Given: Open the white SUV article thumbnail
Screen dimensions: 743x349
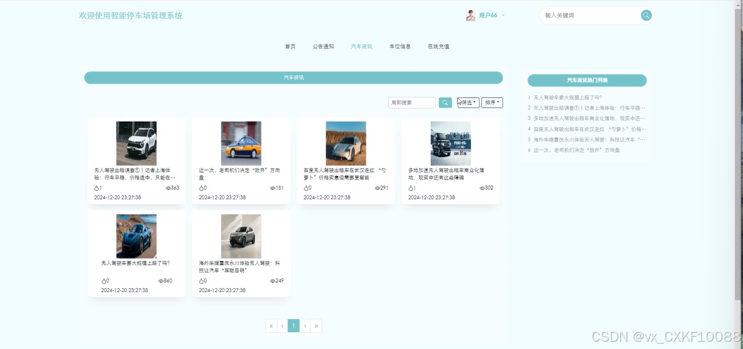Looking at the screenshot, I should [137, 144].
